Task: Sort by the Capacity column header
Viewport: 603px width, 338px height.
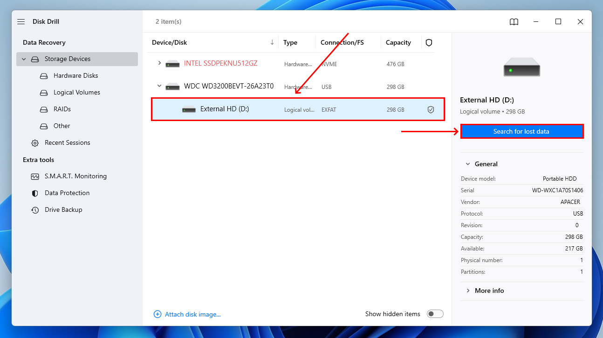Action: 398,42
